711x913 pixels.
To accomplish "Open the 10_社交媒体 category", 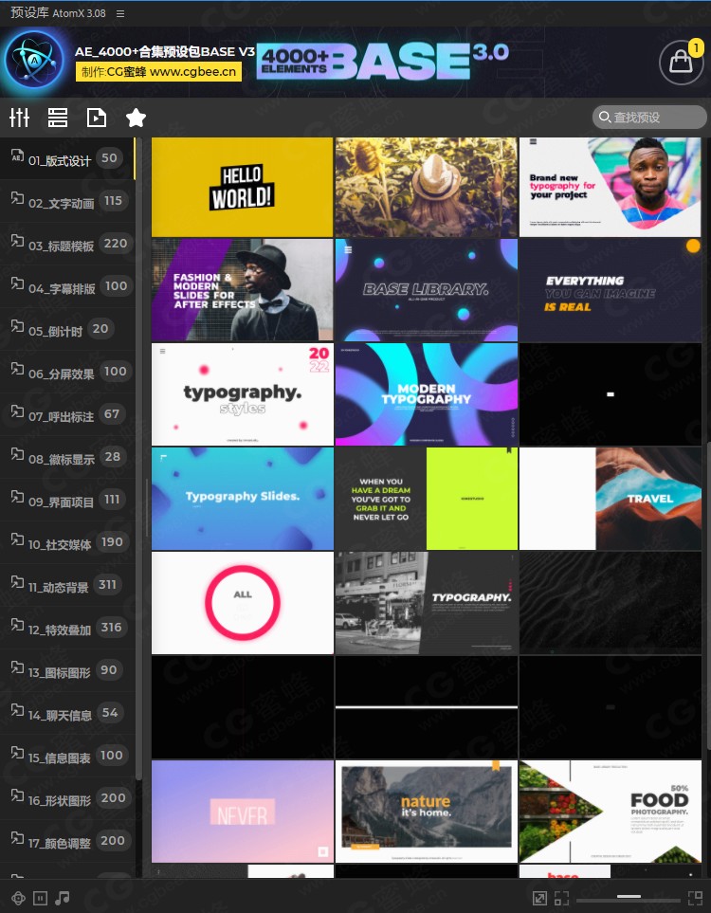I will [67, 542].
